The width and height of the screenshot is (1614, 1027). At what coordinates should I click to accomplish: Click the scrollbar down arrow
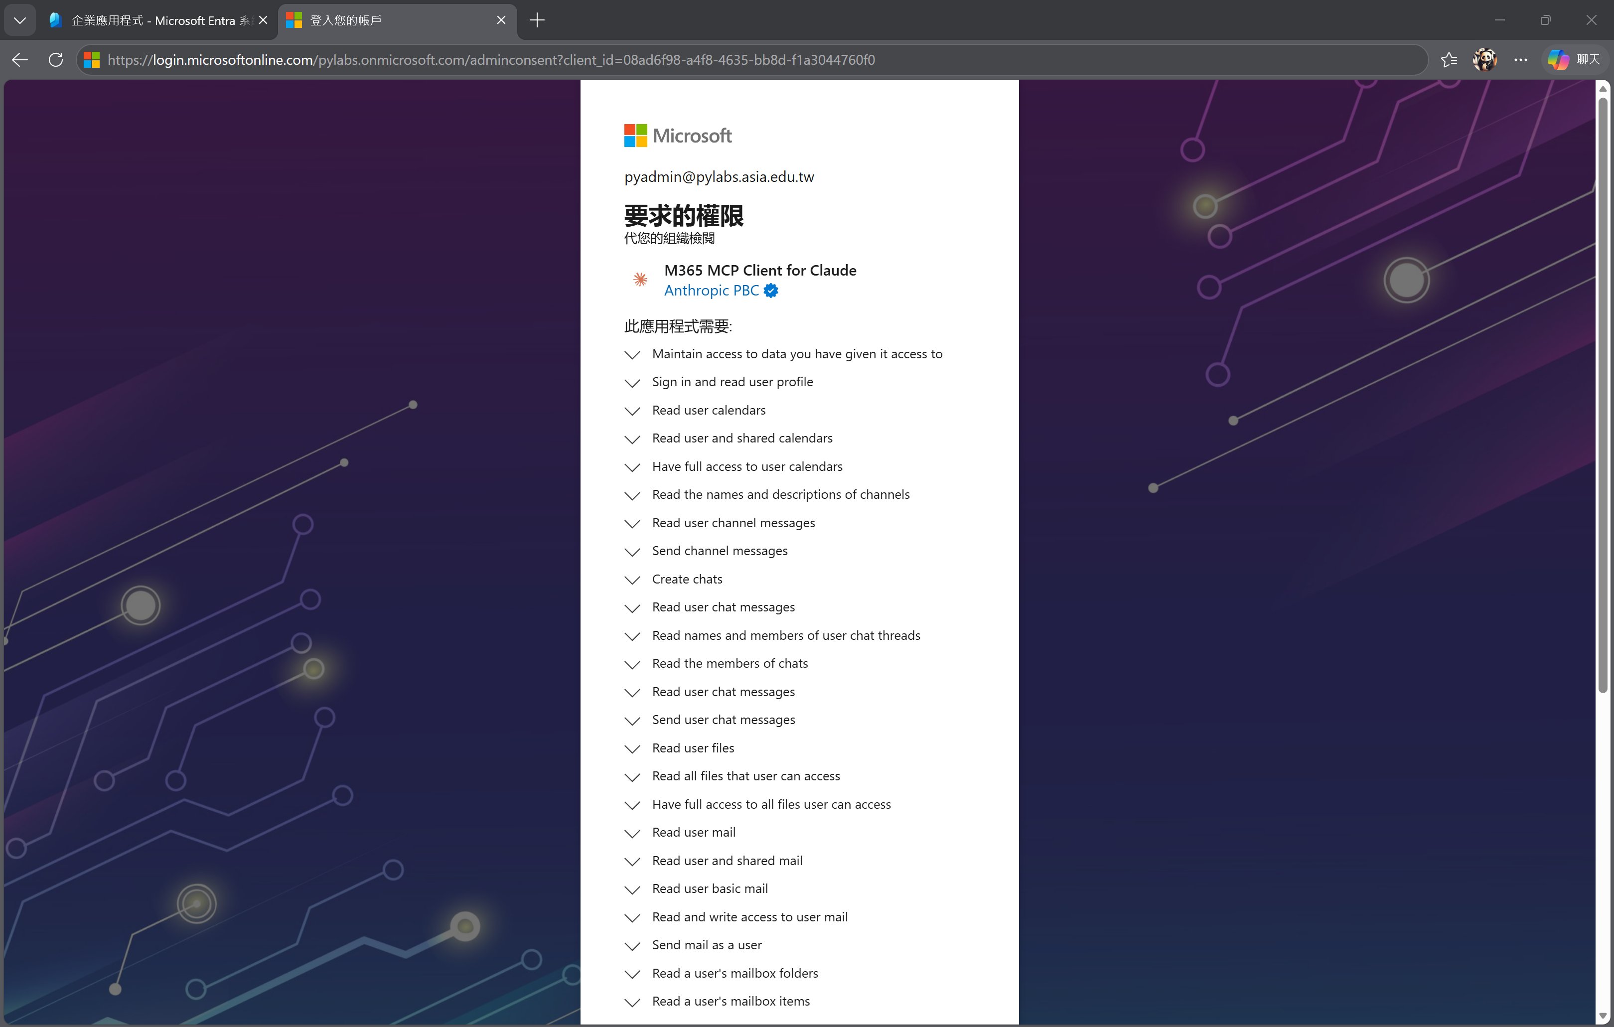[1603, 1016]
